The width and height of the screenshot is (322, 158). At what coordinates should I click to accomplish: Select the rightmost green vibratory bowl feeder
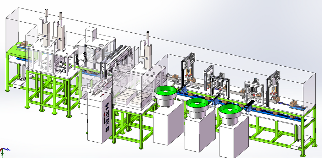coord(230,114)
